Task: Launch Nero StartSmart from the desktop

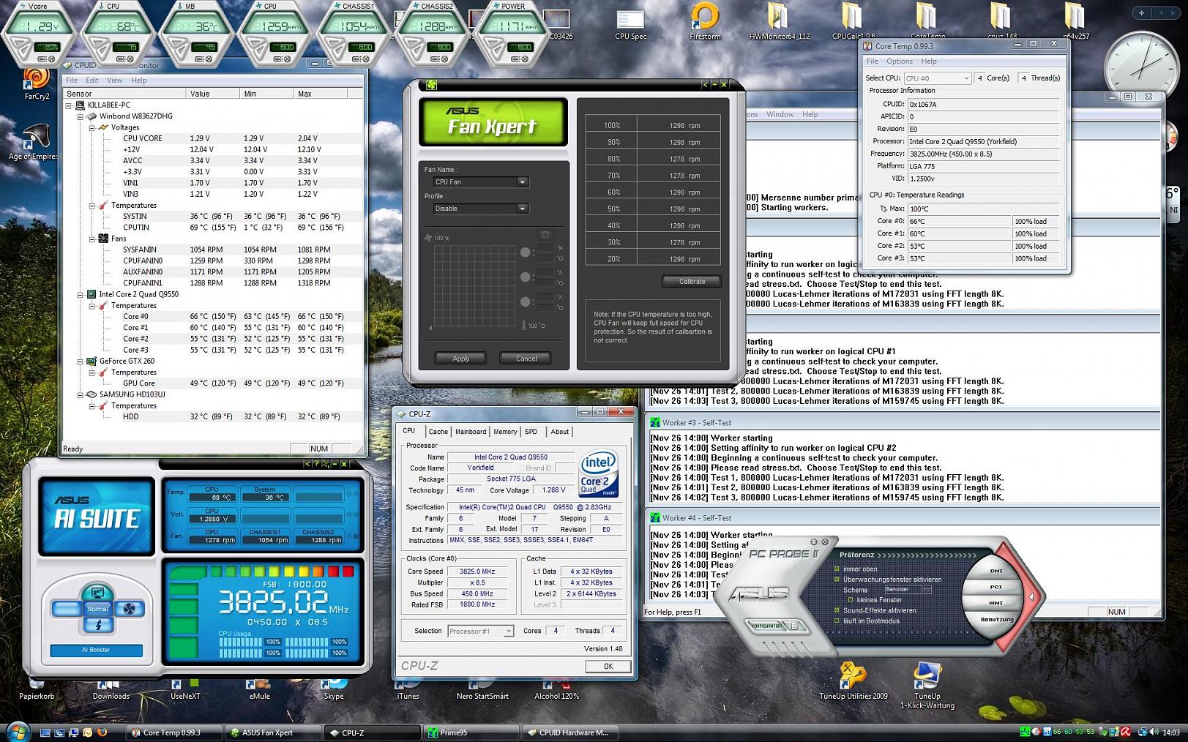Action: pos(482,690)
